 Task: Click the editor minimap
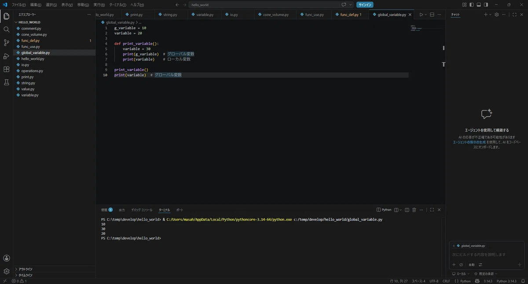pyautogui.click(x=426, y=29)
